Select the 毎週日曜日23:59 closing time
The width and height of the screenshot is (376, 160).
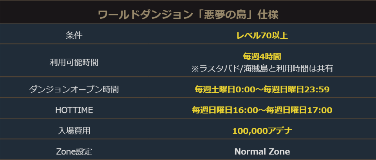coord(296,89)
